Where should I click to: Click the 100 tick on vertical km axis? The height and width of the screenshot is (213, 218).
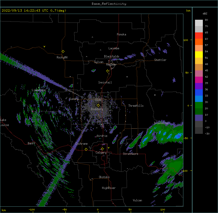[186, 40]
